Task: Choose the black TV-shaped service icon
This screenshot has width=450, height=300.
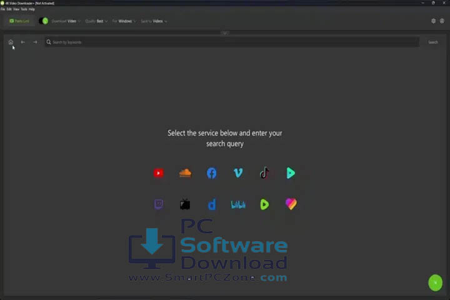Action: coord(185,204)
